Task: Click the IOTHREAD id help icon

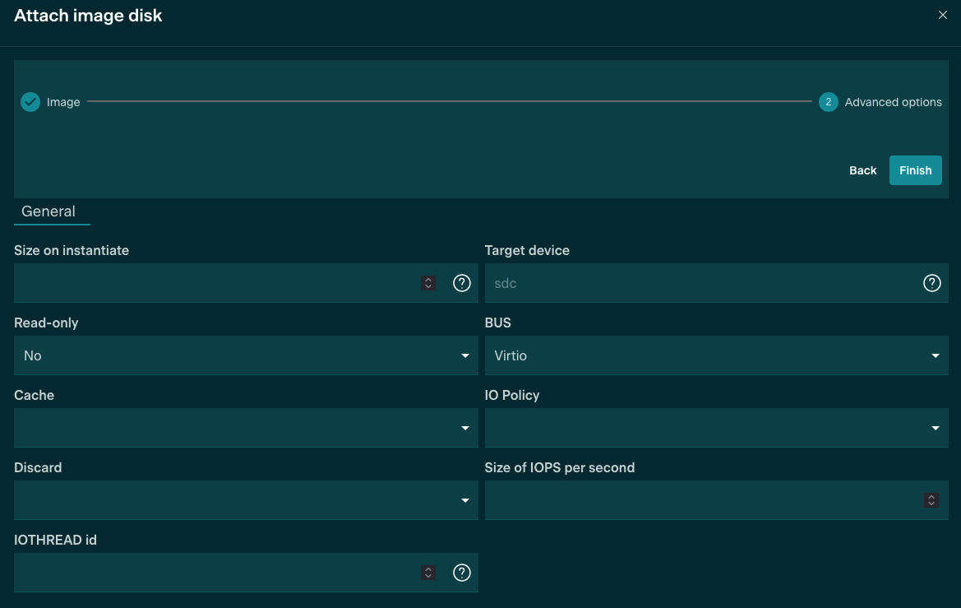Action: point(462,573)
